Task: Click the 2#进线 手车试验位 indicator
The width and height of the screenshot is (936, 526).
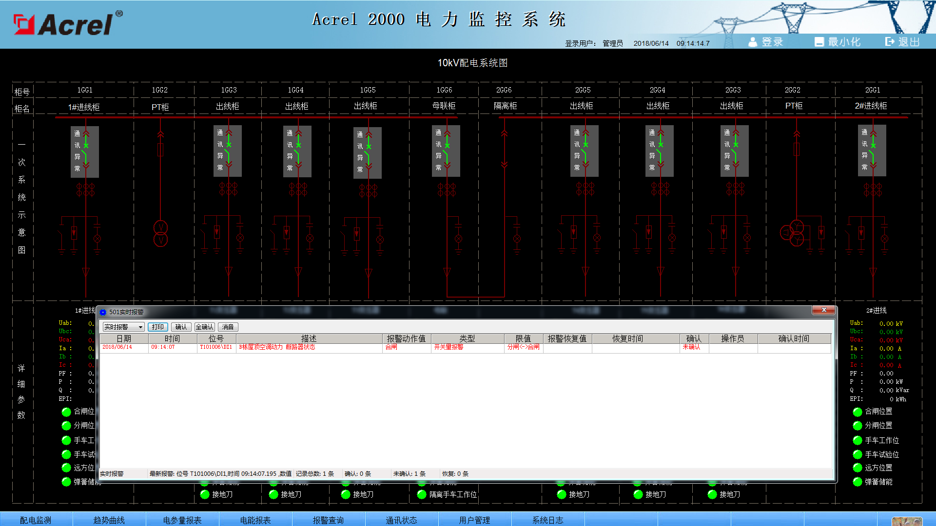Action: (858, 454)
